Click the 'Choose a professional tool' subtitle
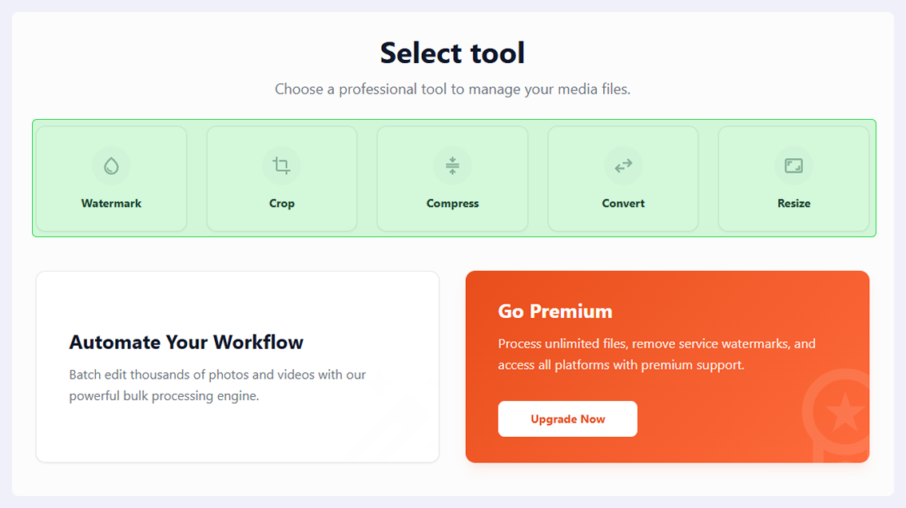 pos(452,89)
